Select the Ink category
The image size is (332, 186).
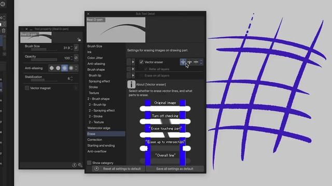(x=89, y=52)
